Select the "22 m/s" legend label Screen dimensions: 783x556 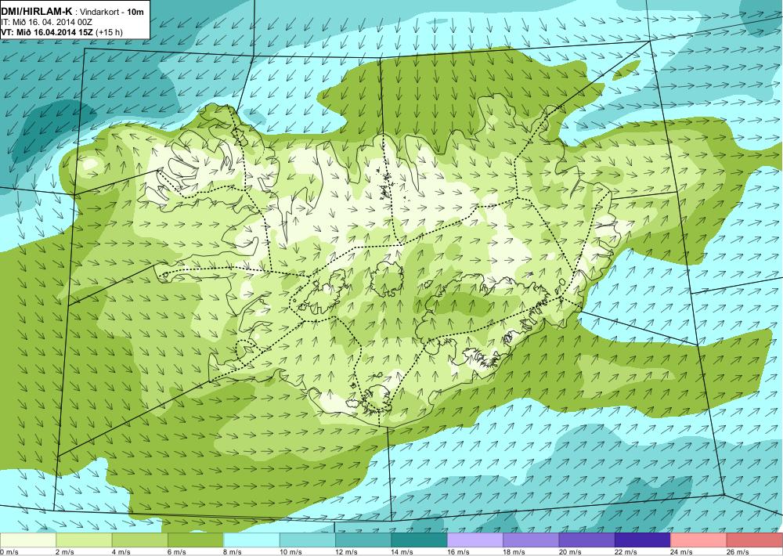tap(626, 552)
